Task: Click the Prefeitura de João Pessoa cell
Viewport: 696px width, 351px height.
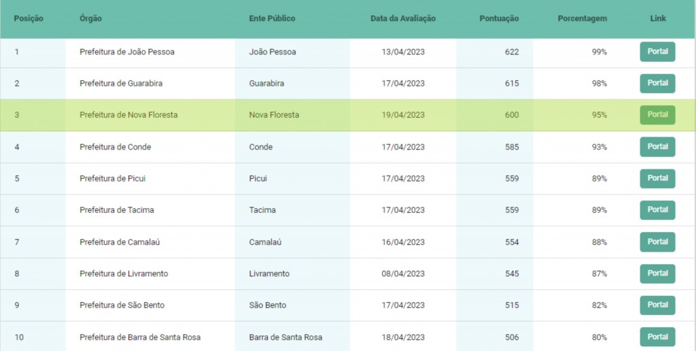Action: pos(127,52)
